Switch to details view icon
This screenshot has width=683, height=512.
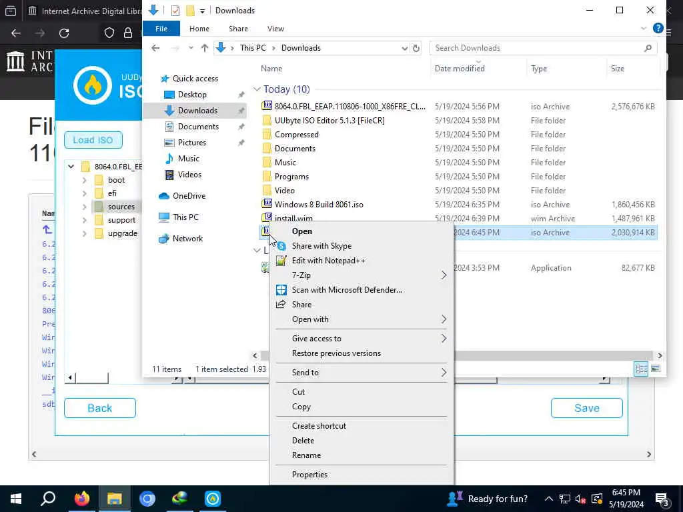641,369
